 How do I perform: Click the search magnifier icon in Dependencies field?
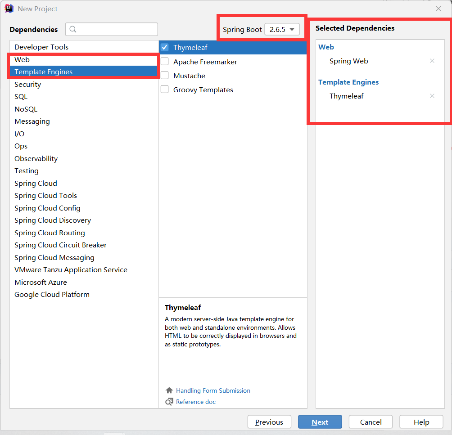tap(73, 29)
